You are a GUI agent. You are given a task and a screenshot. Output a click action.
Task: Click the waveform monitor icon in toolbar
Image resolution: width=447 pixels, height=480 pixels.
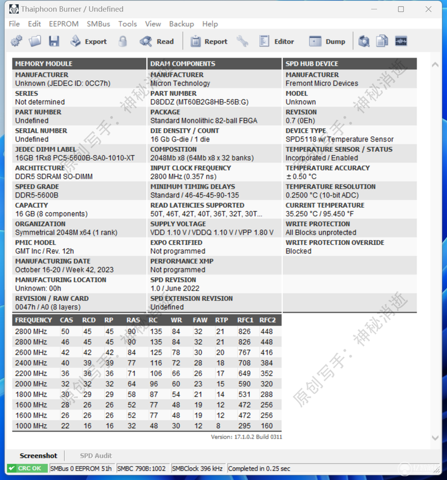(401, 41)
